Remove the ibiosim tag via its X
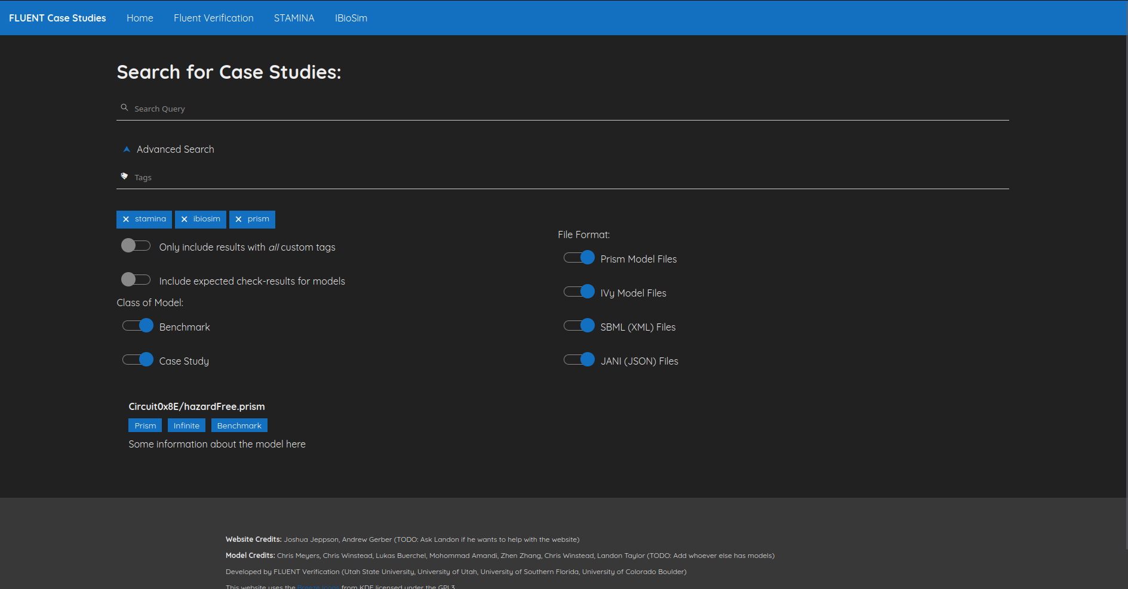The image size is (1128, 589). 185,220
